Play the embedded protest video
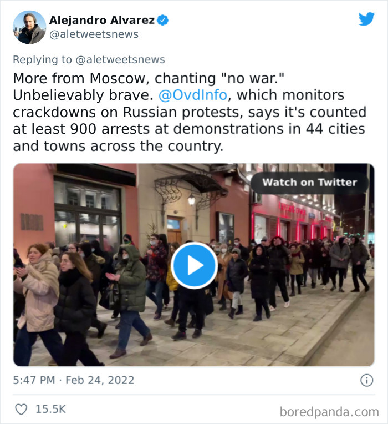This screenshot has width=388, height=424. pyautogui.click(x=195, y=265)
